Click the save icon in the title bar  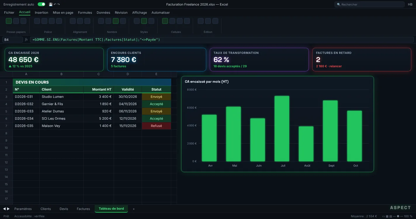coord(51,4)
